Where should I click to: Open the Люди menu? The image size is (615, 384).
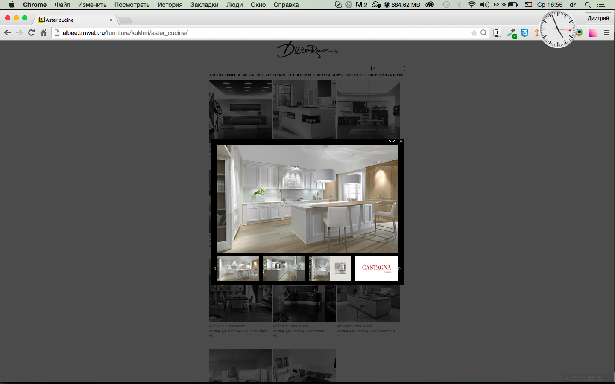click(234, 5)
